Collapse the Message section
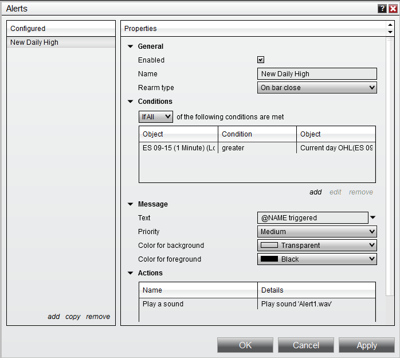This screenshot has width=400, height=358. tap(130, 204)
